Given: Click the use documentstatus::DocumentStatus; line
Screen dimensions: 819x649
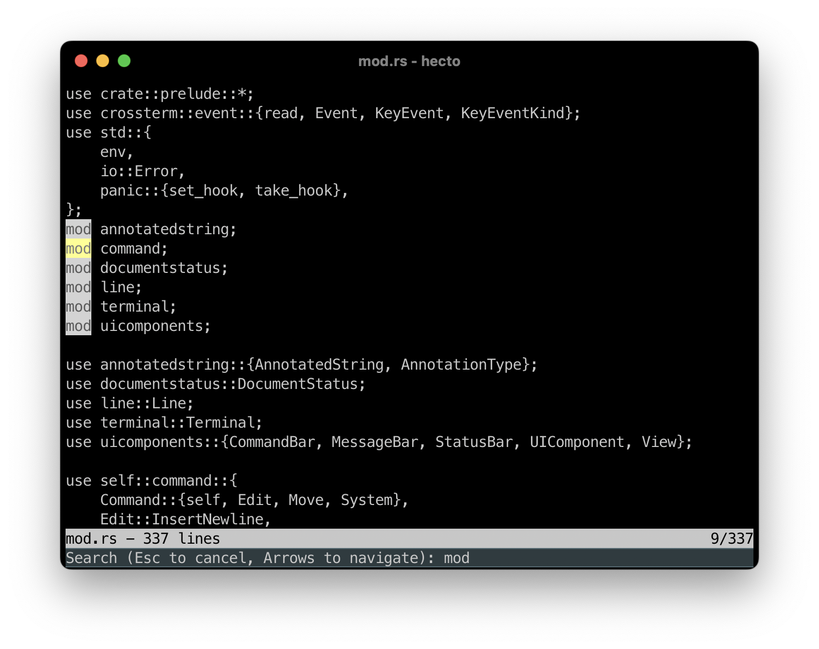Looking at the screenshot, I should coord(215,384).
